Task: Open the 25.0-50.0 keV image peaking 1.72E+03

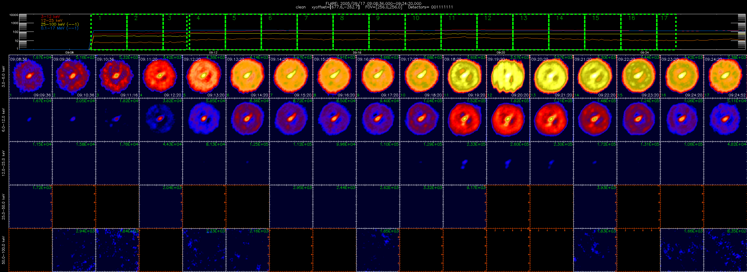Action: tap(30, 207)
